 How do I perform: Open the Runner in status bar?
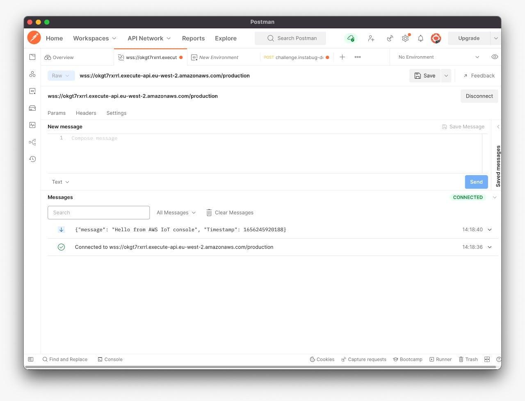pos(440,359)
